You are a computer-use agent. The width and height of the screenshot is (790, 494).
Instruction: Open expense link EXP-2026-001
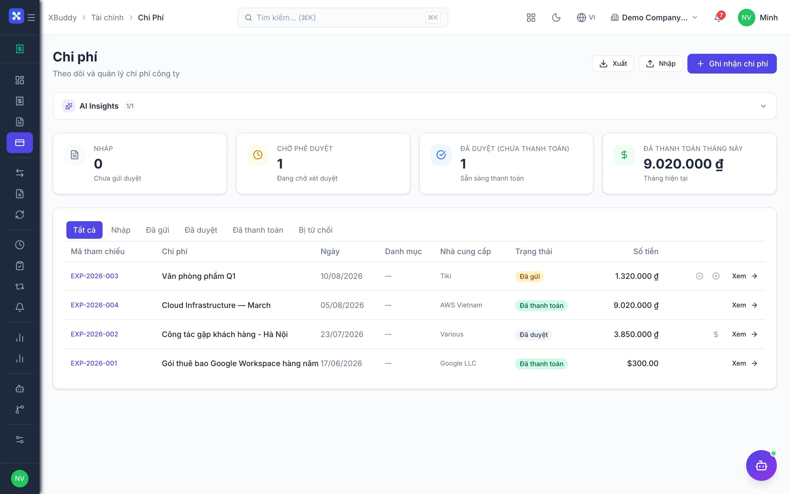(x=94, y=363)
